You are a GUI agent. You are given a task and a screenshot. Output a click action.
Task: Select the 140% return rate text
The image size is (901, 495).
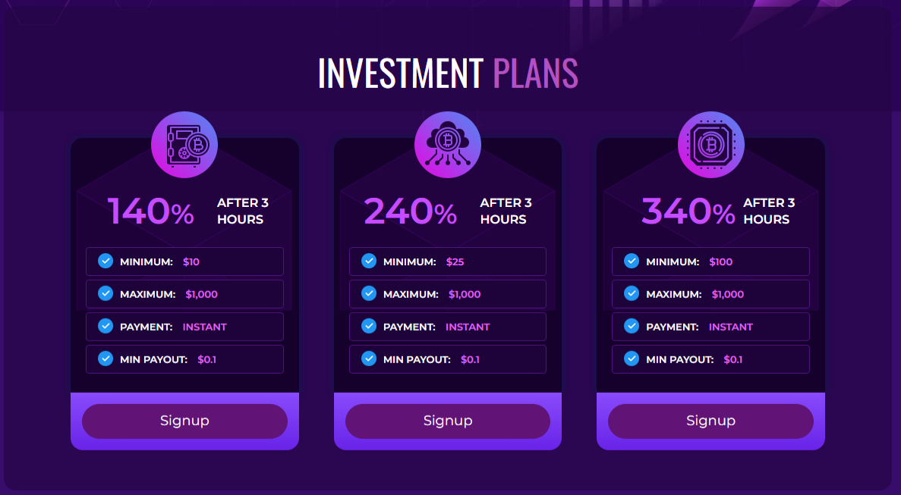150,211
